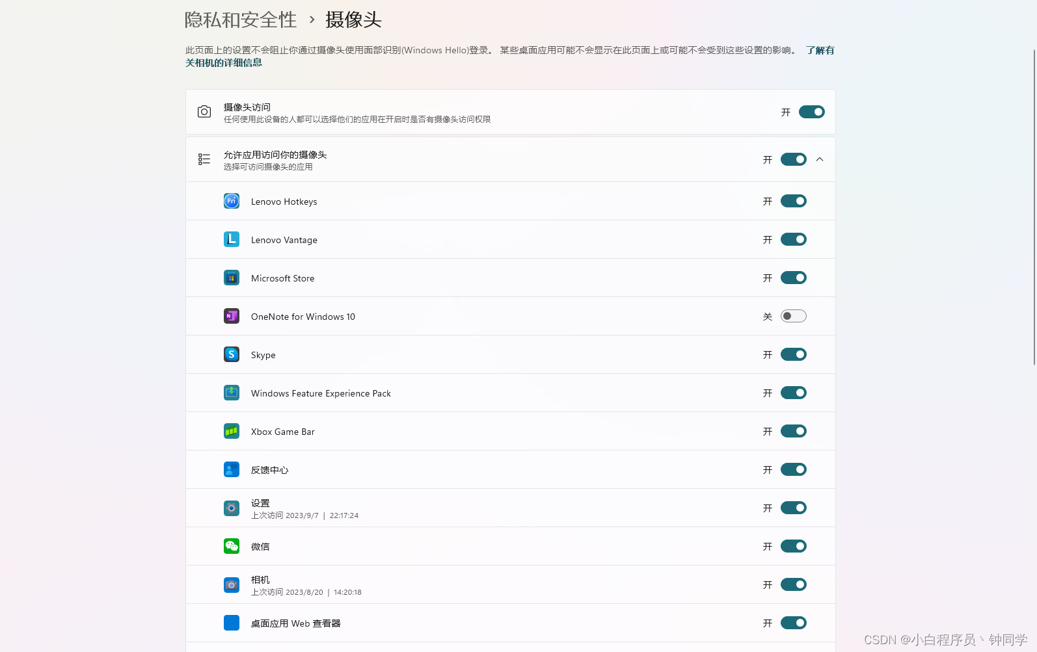Click the Lenovo Hotkeys app icon
This screenshot has height=652, width=1037.
232,201
